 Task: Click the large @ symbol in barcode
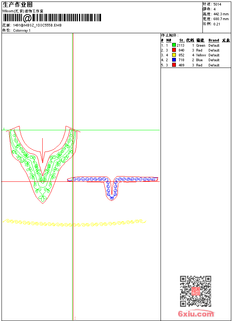click(27, 18)
